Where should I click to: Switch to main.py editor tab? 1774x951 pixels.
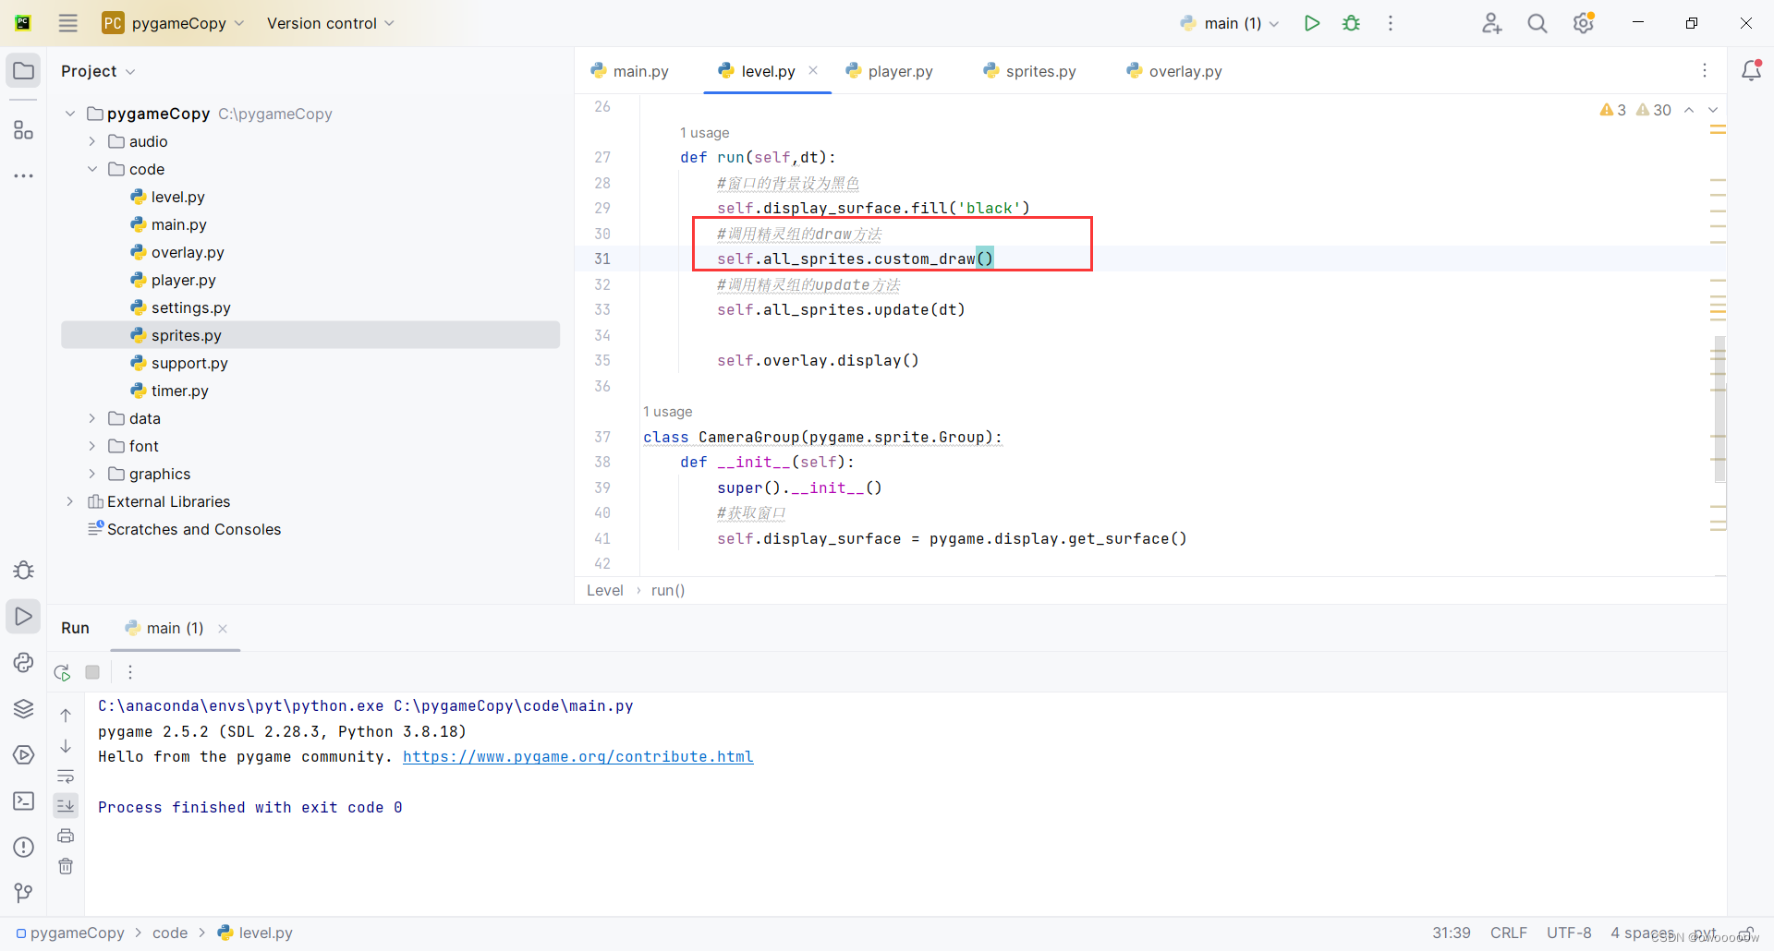(x=630, y=71)
